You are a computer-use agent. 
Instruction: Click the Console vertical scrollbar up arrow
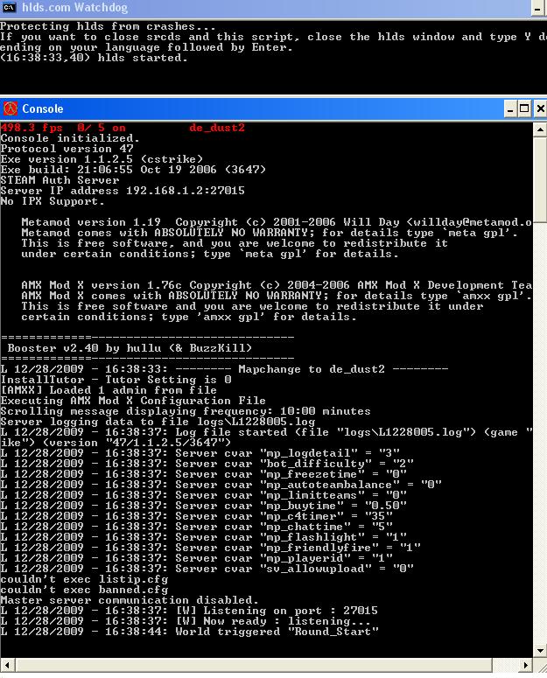click(540, 129)
